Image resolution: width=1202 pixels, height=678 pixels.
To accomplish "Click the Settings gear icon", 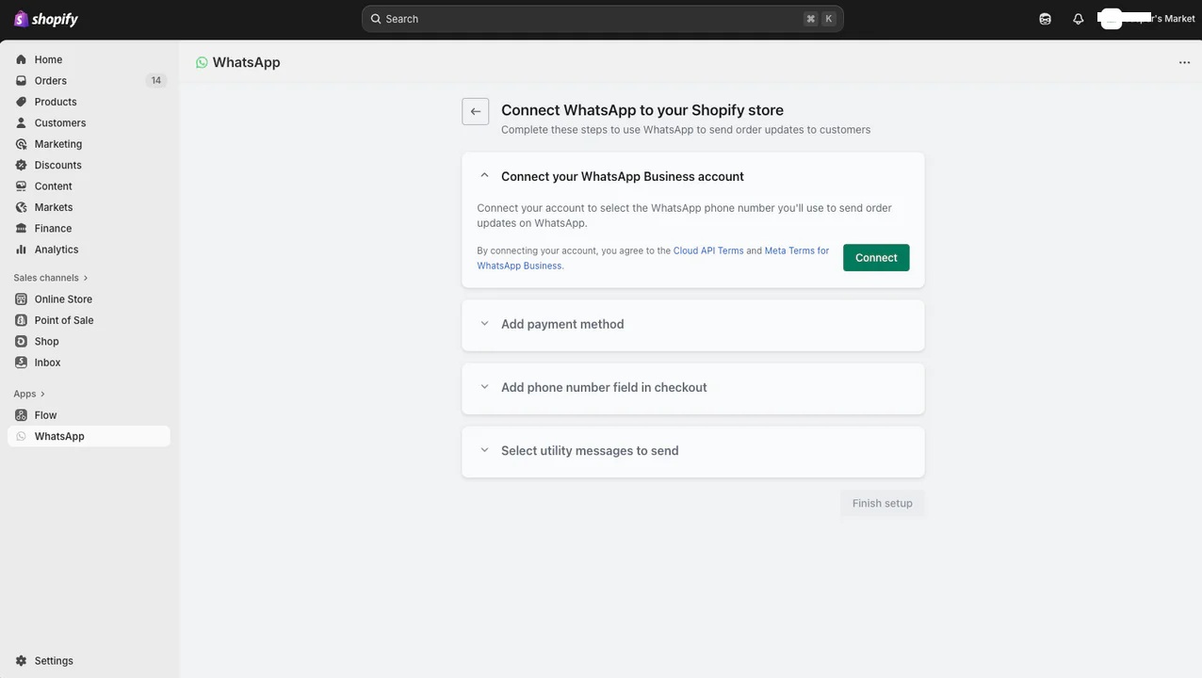I will click(21, 661).
